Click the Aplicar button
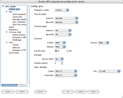This screenshot has width=123, height=98. coord(93,91)
